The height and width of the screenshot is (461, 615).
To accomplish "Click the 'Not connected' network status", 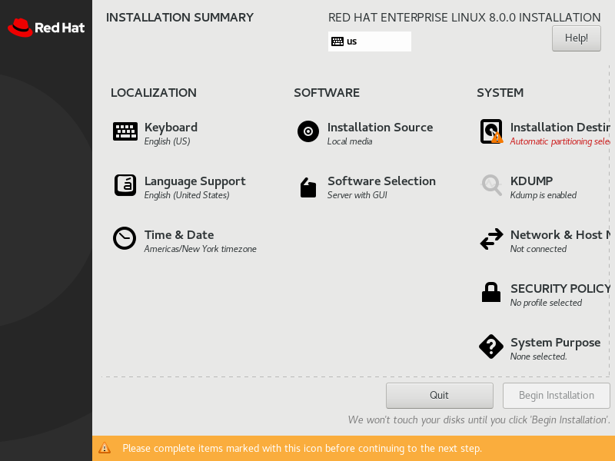I will (538, 249).
